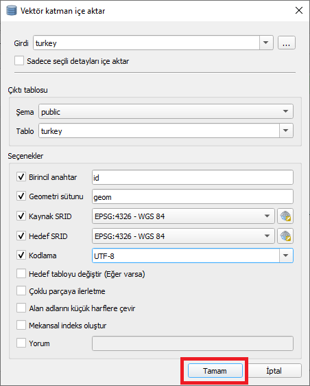This screenshot has width=310, height=386.
Task: Click the Yorum comment text field
Action: tap(193, 343)
